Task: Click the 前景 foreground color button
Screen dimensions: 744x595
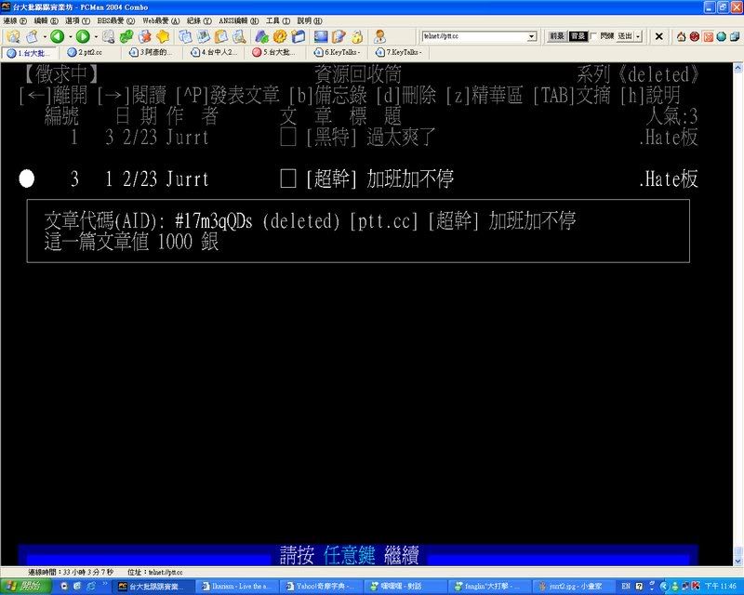Action: pos(556,36)
